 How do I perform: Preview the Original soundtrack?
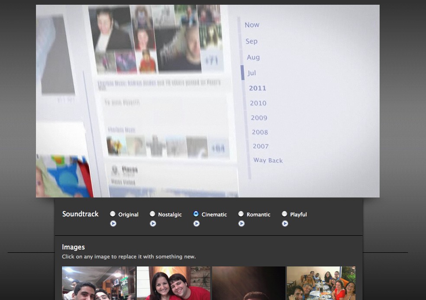tap(113, 223)
